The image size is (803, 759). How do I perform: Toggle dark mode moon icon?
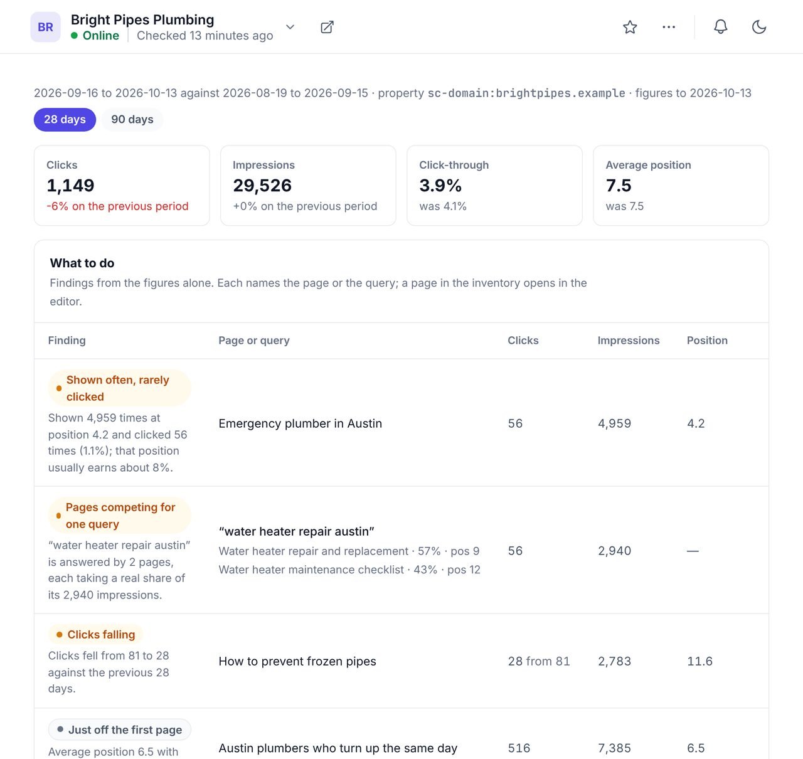(x=759, y=27)
